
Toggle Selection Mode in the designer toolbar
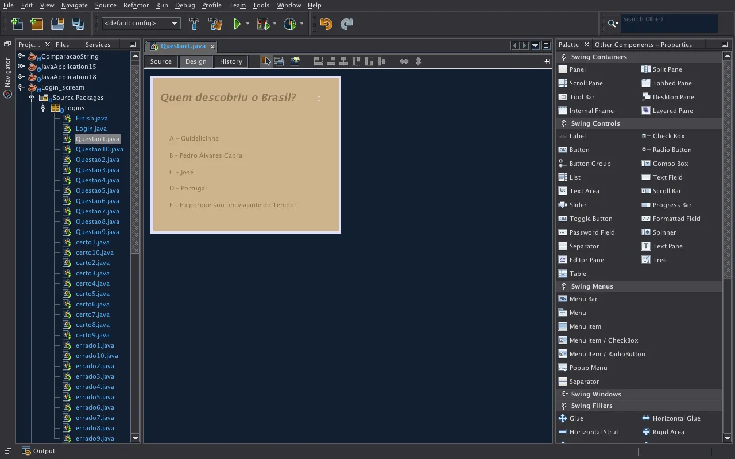266,61
